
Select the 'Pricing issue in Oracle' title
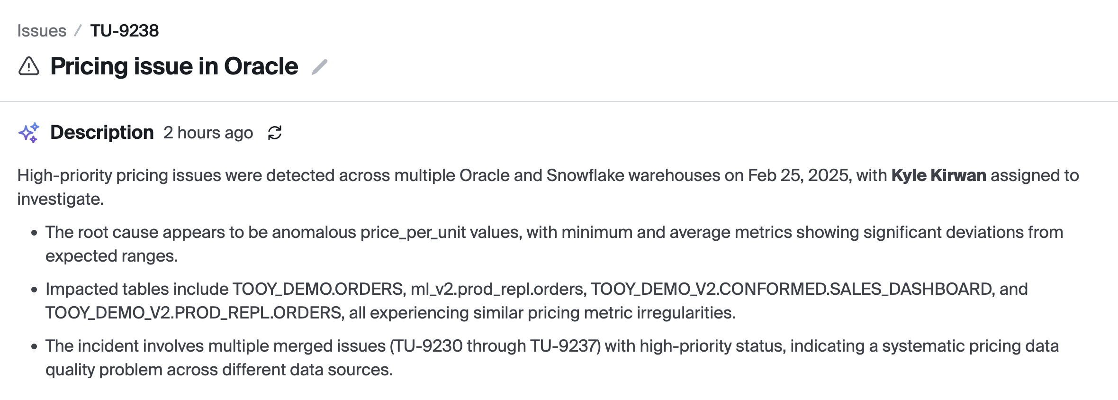point(174,66)
